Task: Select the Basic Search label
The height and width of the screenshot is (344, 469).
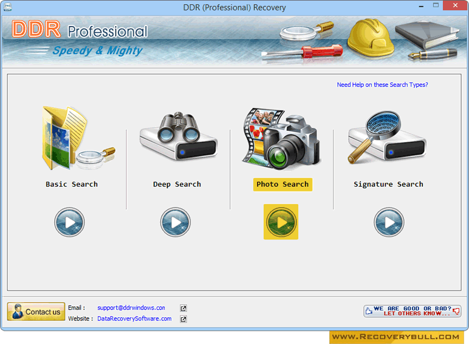Action: pos(72,184)
